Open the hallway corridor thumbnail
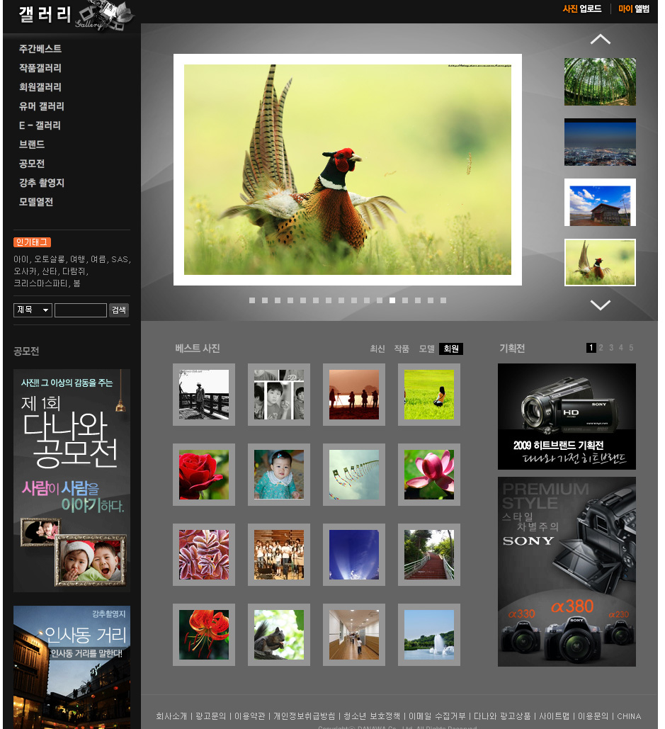 point(354,635)
